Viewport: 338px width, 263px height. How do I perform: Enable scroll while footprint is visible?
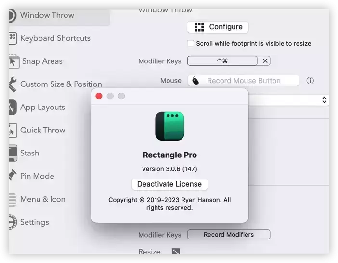(191, 43)
